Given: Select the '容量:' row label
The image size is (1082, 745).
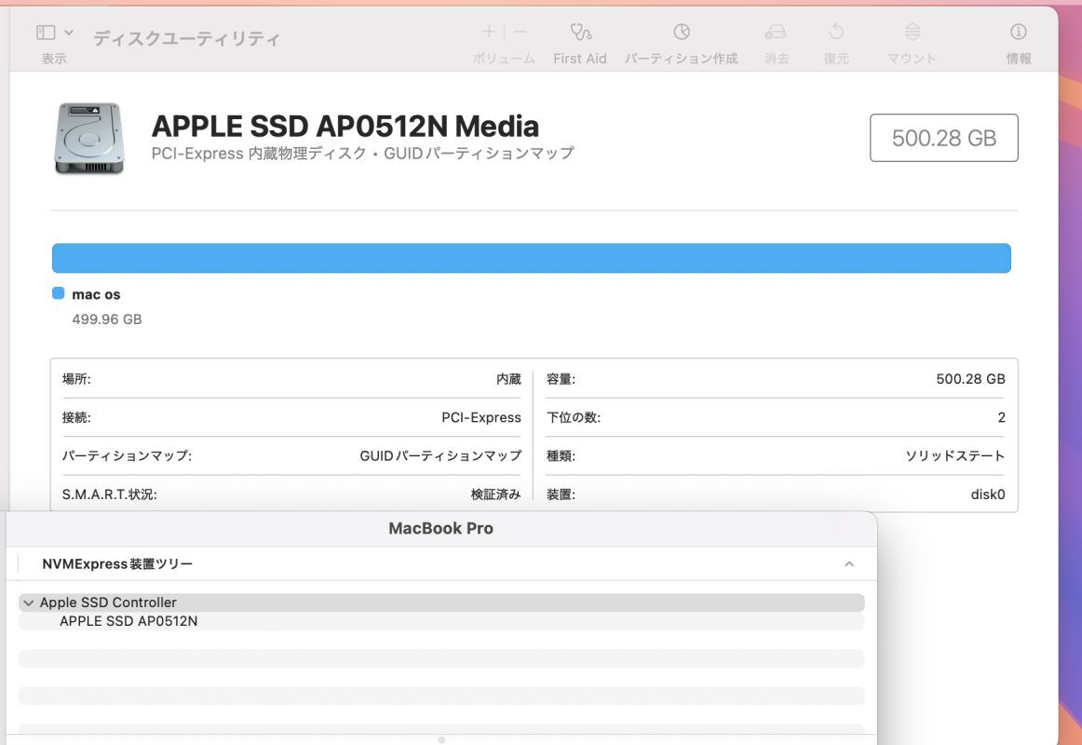Looking at the screenshot, I should 561,379.
